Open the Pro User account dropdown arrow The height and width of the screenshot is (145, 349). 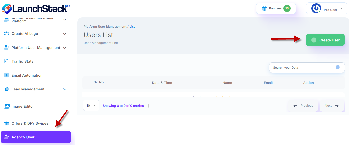pyautogui.click(x=341, y=8)
